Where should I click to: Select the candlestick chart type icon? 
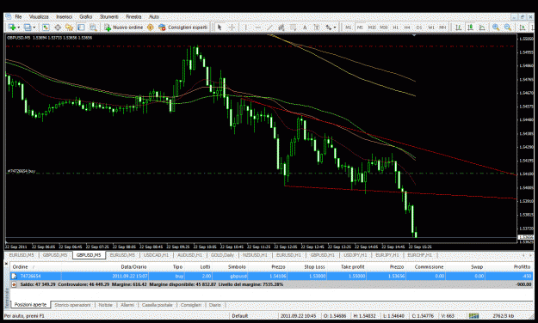470,27
